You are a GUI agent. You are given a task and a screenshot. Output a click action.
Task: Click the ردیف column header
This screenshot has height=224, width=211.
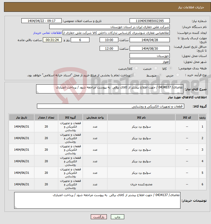pos(202,117)
